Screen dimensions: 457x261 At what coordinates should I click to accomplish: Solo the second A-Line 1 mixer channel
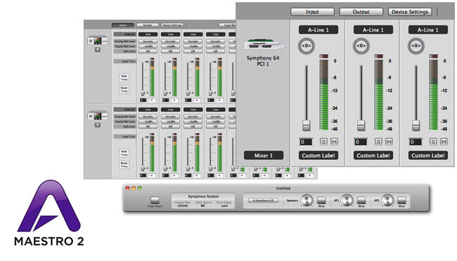pos(378,141)
